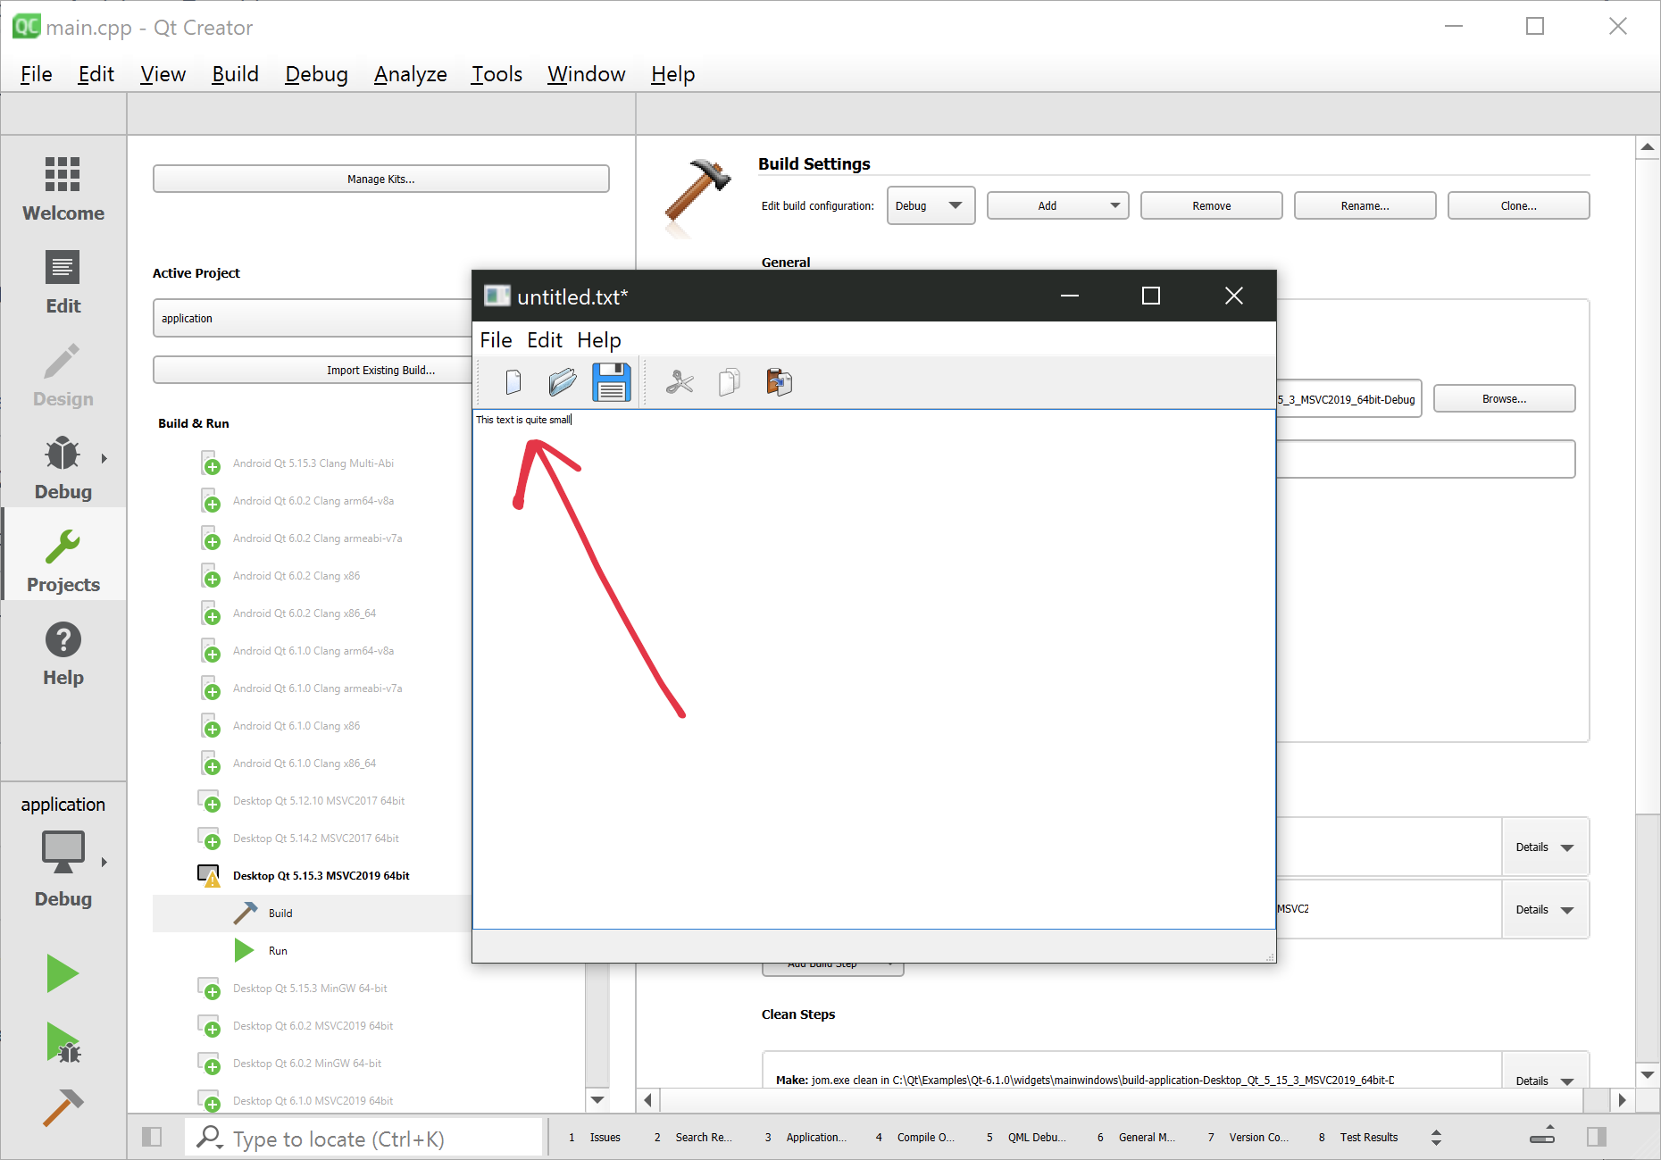This screenshot has height=1160, width=1661.
Task: Toggle the right sidebar visibility button
Action: [1597, 1137]
